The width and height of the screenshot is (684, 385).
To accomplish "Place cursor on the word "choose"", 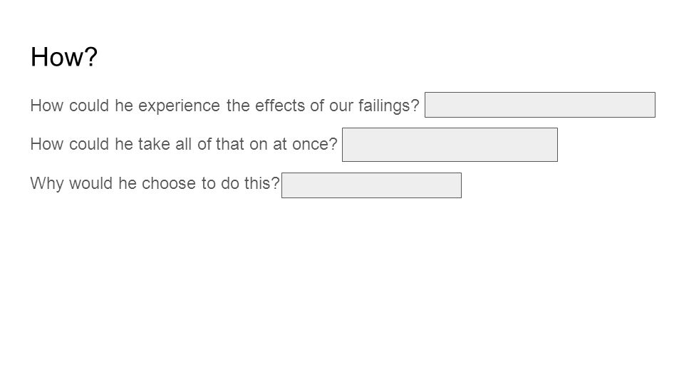I will coord(168,183).
